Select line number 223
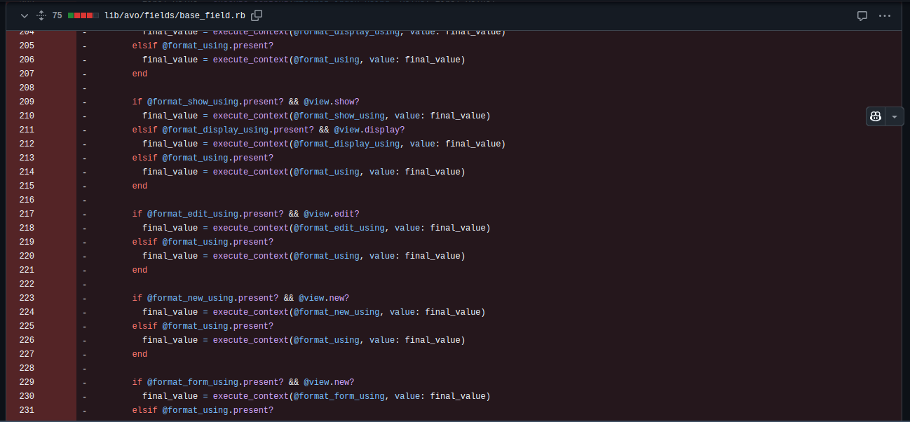The width and height of the screenshot is (910, 422). [27, 298]
